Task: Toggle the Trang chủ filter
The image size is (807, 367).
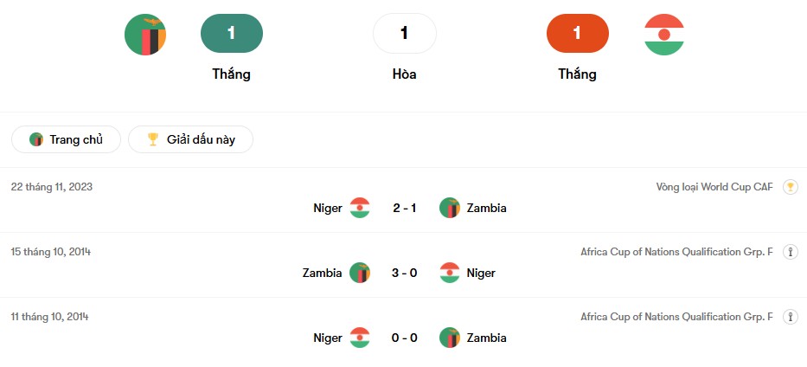Action: click(66, 139)
